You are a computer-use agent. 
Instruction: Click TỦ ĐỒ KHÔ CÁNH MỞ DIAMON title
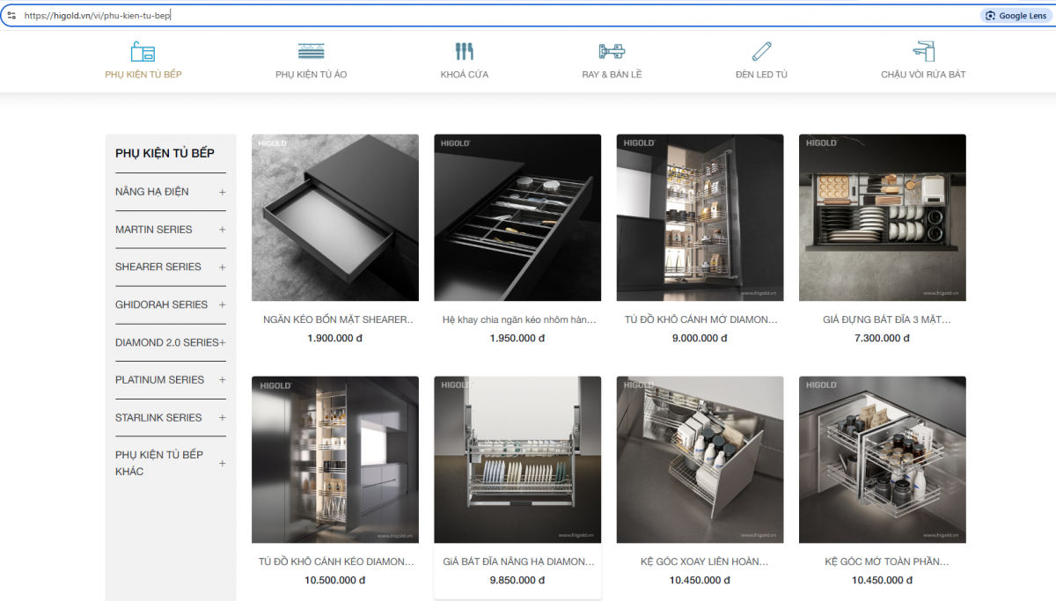coord(701,319)
